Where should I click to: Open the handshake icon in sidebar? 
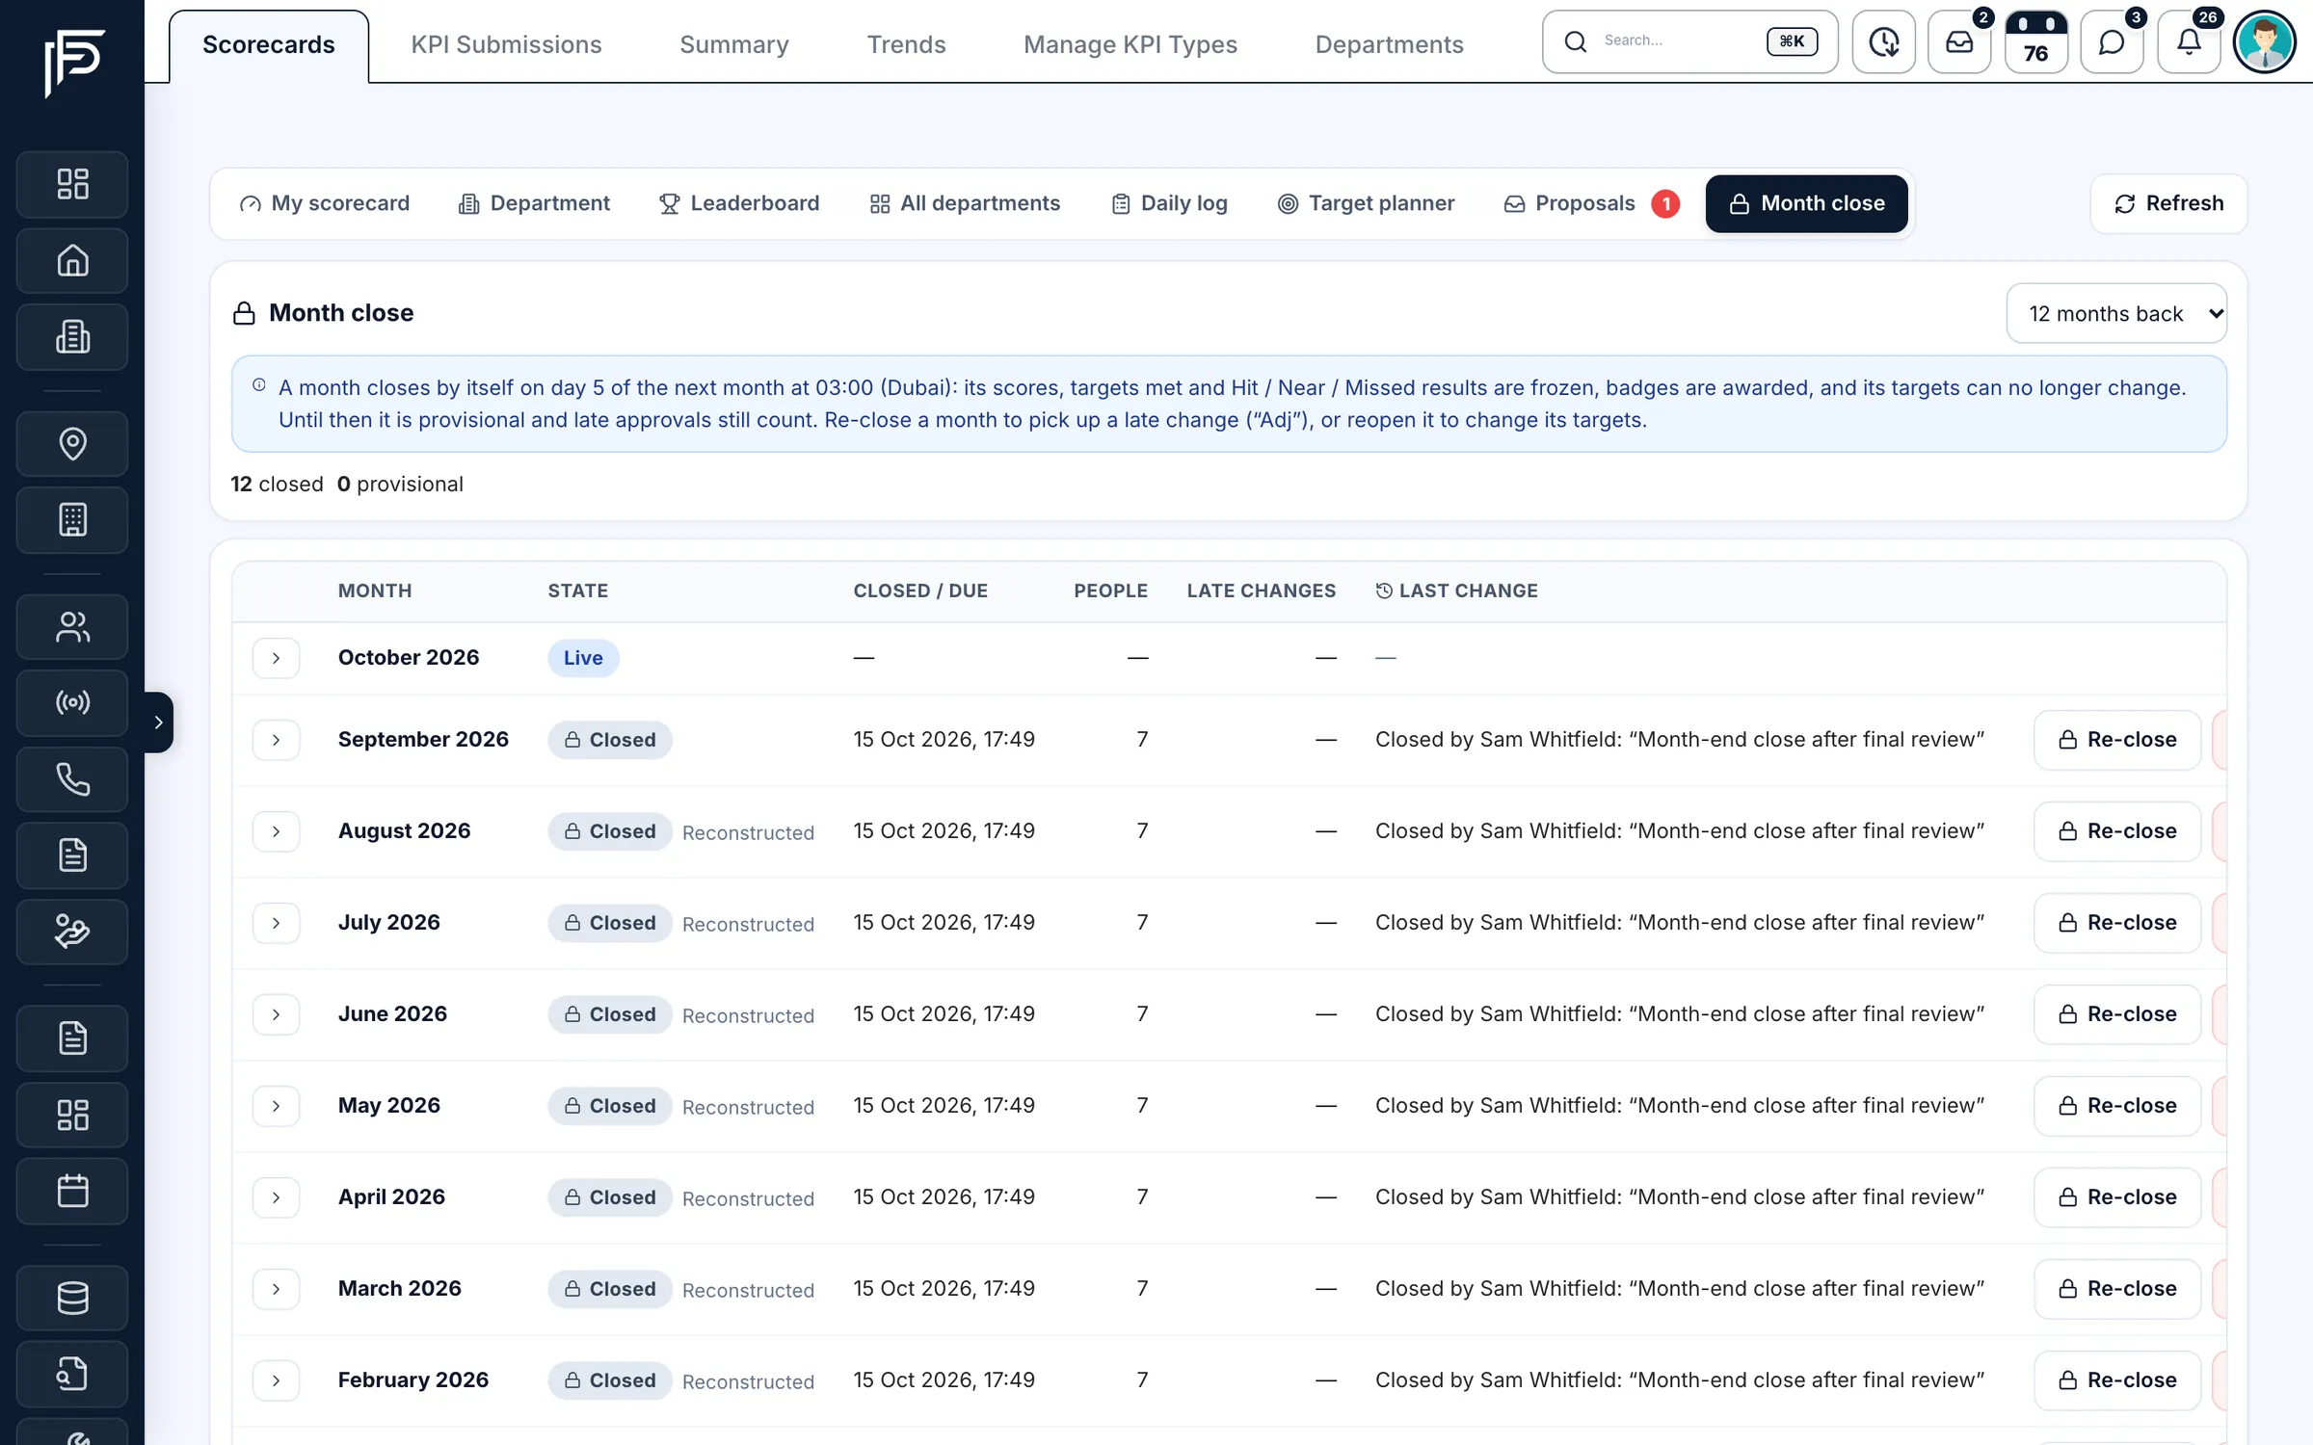pyautogui.click(x=72, y=932)
